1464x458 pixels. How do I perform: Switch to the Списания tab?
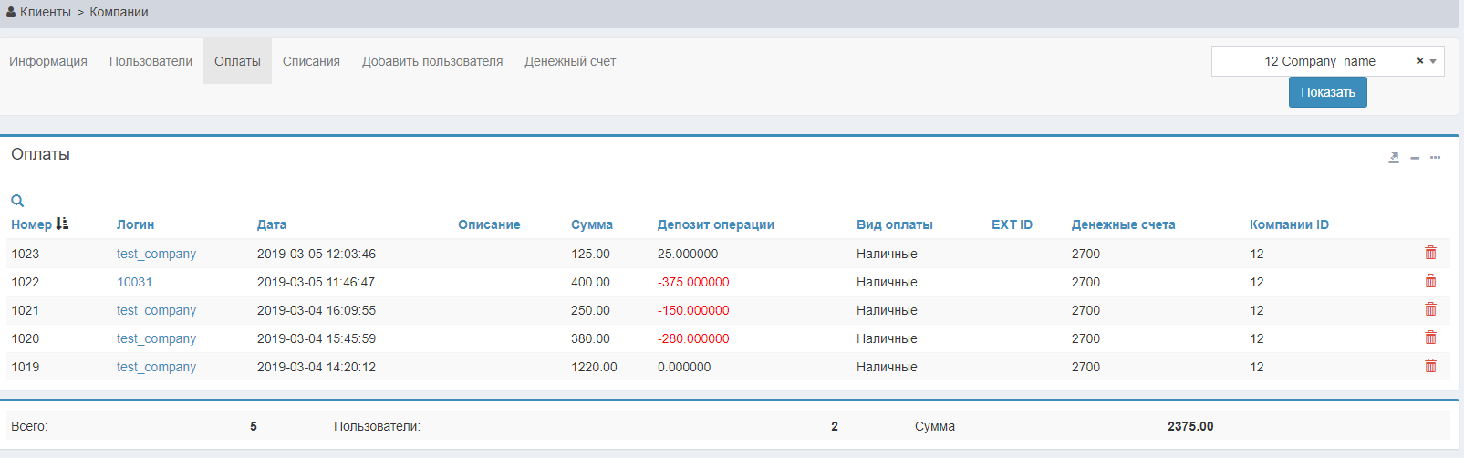point(311,61)
